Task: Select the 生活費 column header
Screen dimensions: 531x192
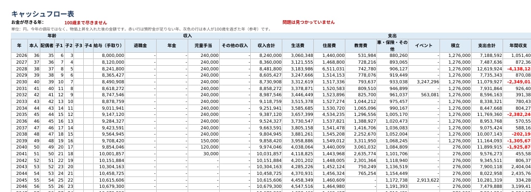Action: click(298, 46)
